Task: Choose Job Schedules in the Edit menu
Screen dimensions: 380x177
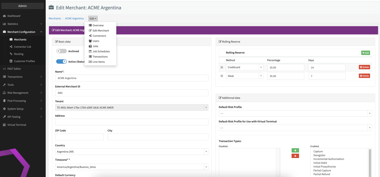Action: (x=101, y=52)
